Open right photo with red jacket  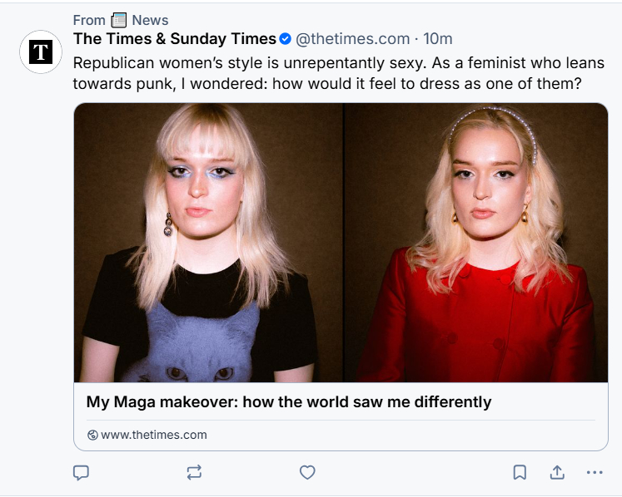(476, 243)
